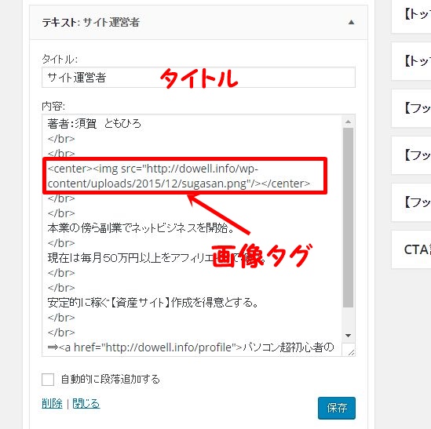Image resolution: width=431 pixels, height=429 pixels.
Task: Collapse the テキスト: サイト運営者 widget arrow
Action: [x=351, y=23]
